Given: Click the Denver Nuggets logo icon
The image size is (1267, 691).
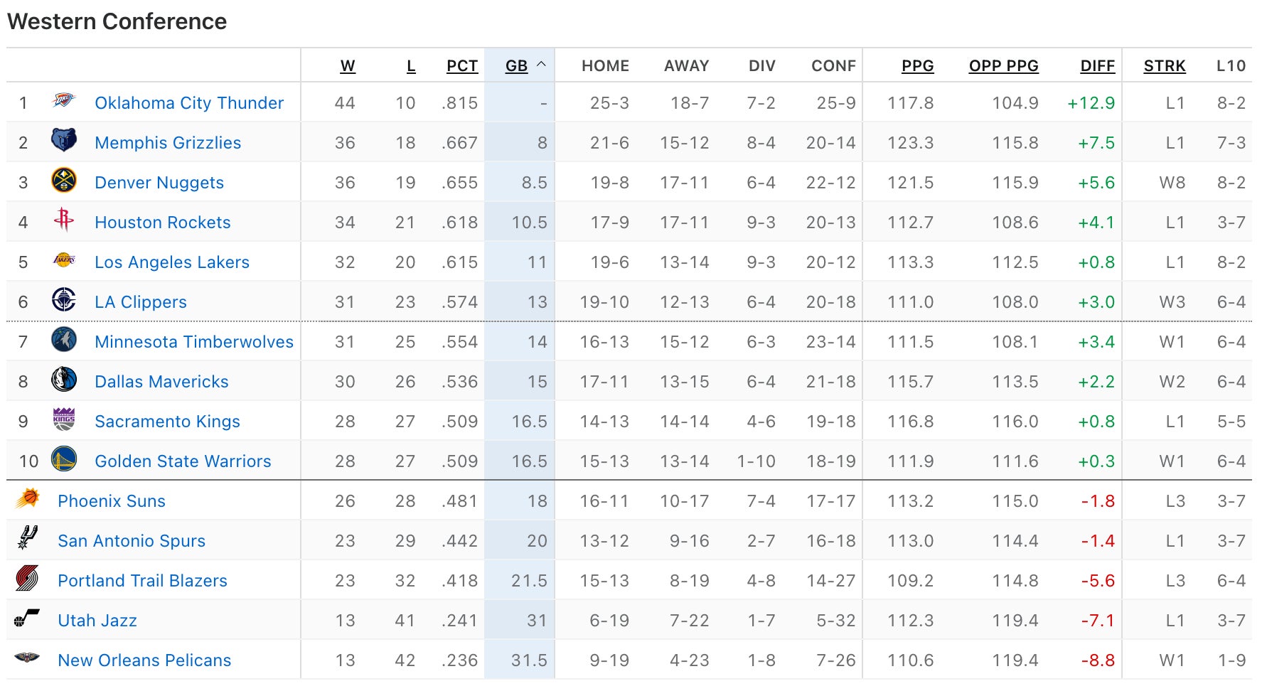Looking at the screenshot, I should [64, 181].
